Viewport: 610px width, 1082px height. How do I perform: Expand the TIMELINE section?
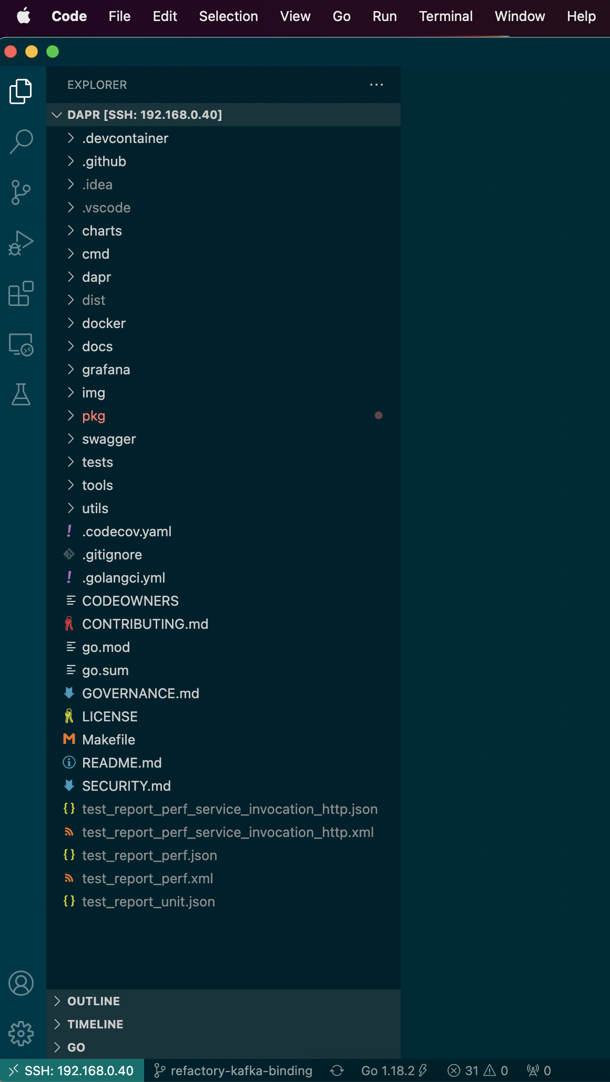pyautogui.click(x=223, y=1024)
